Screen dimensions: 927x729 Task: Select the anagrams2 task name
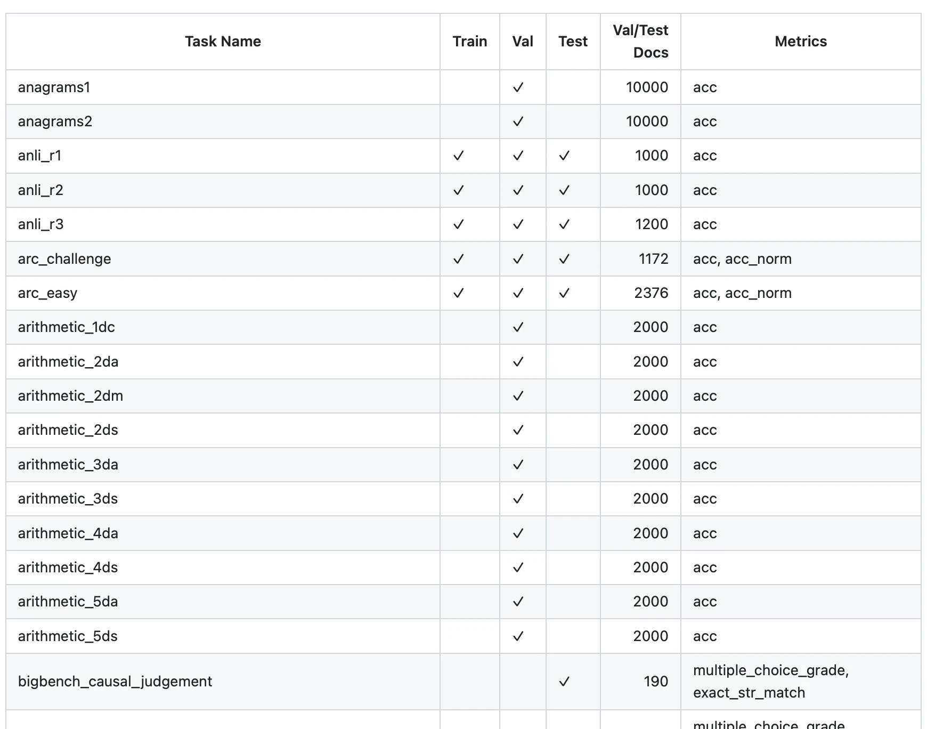point(55,122)
